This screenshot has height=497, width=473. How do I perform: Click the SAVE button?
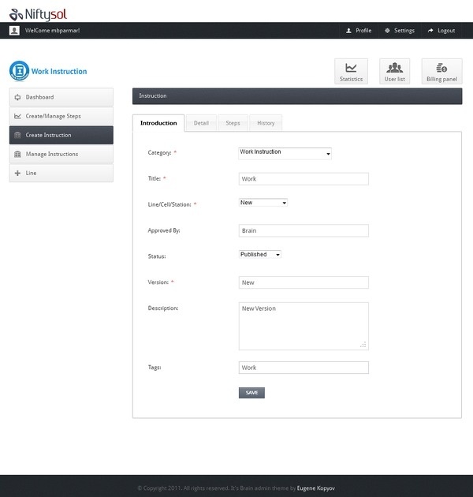[x=251, y=393]
